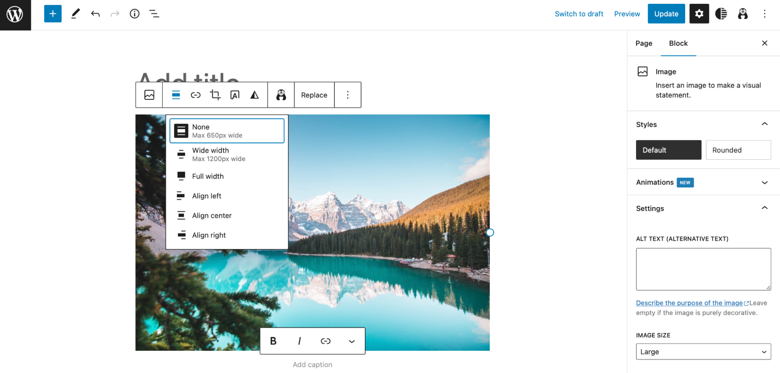Select the Default image style
This screenshot has height=373, width=780.
tap(668, 150)
